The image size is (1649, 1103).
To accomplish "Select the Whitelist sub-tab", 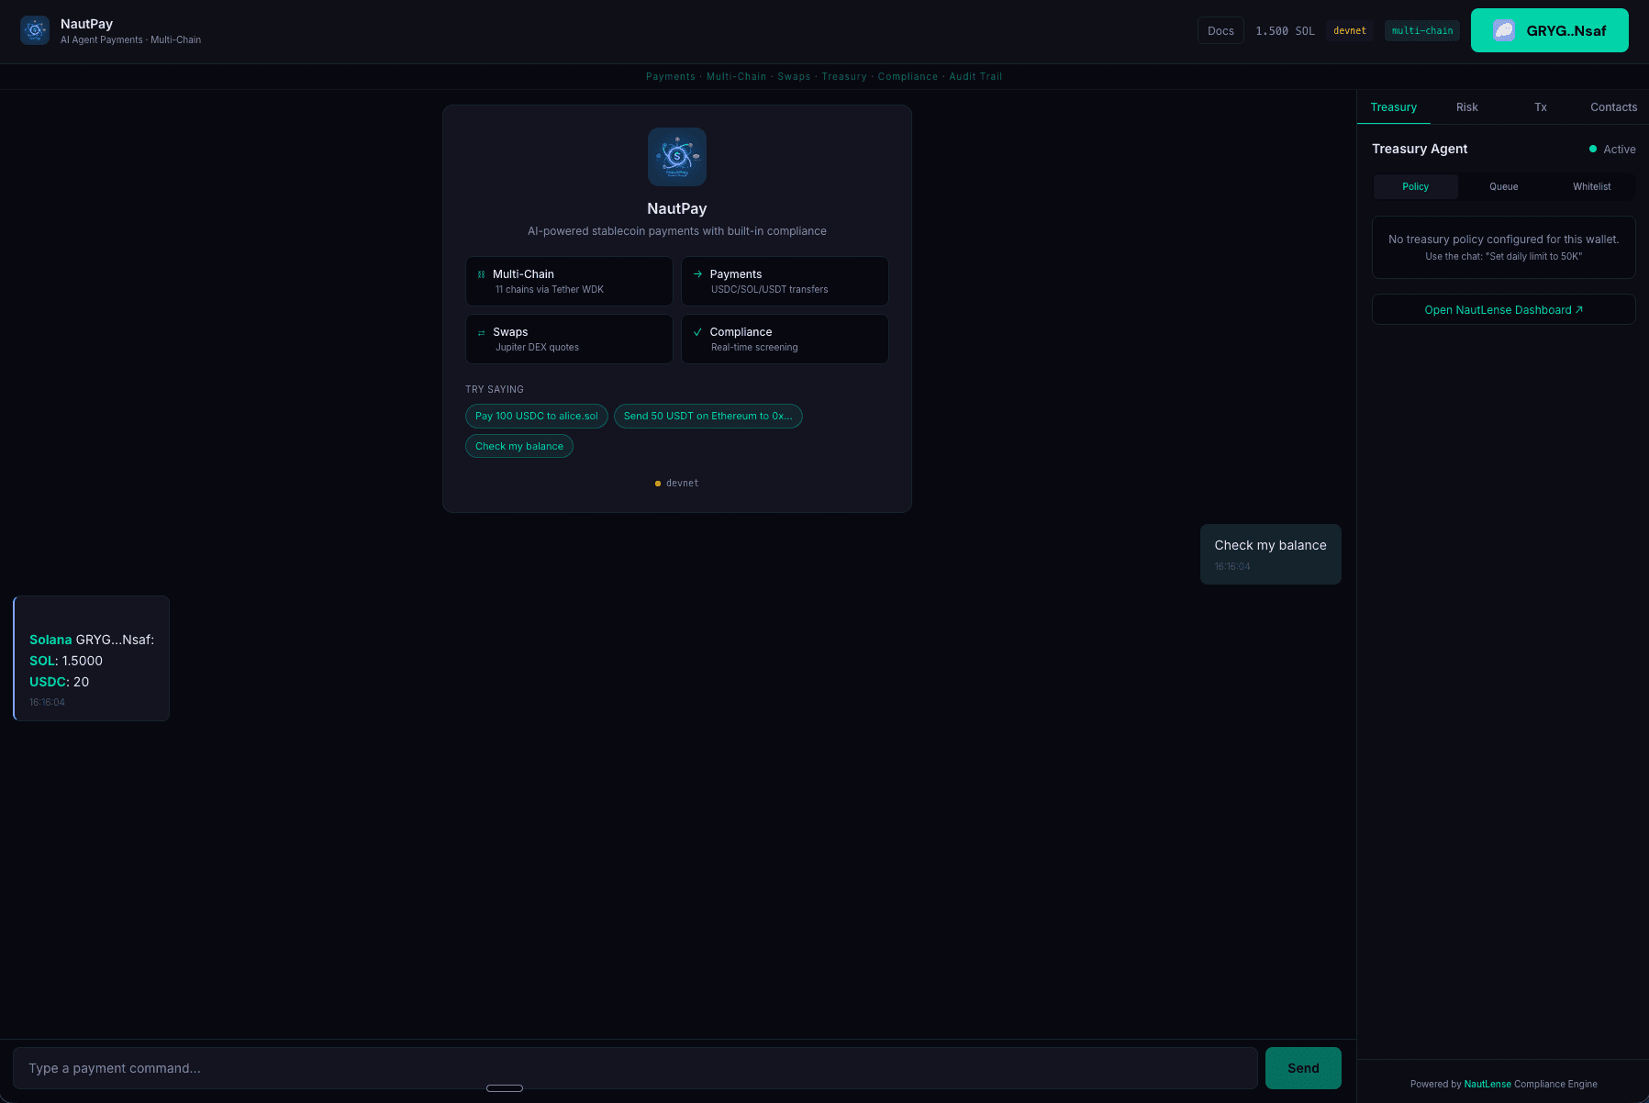I will click(1592, 186).
